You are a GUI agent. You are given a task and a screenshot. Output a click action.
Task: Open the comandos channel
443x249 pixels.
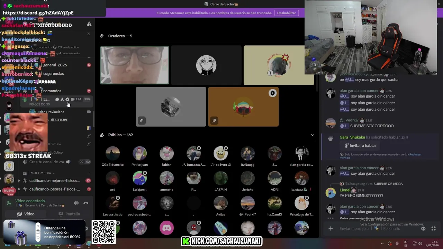(x=52, y=91)
